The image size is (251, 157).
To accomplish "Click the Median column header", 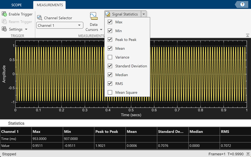I will [x=204, y=132].
